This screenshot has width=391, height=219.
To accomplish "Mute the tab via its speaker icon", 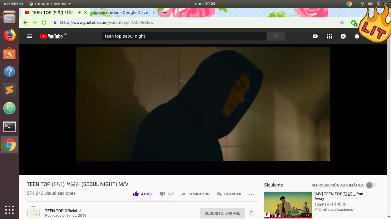I will click(79, 13).
